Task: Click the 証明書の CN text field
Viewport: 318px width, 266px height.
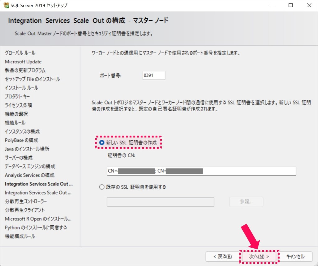Action: pyautogui.click(x=201, y=171)
